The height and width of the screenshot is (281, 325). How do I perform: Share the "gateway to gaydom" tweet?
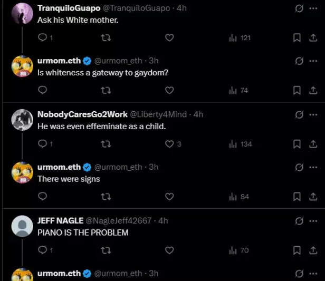[x=312, y=90]
